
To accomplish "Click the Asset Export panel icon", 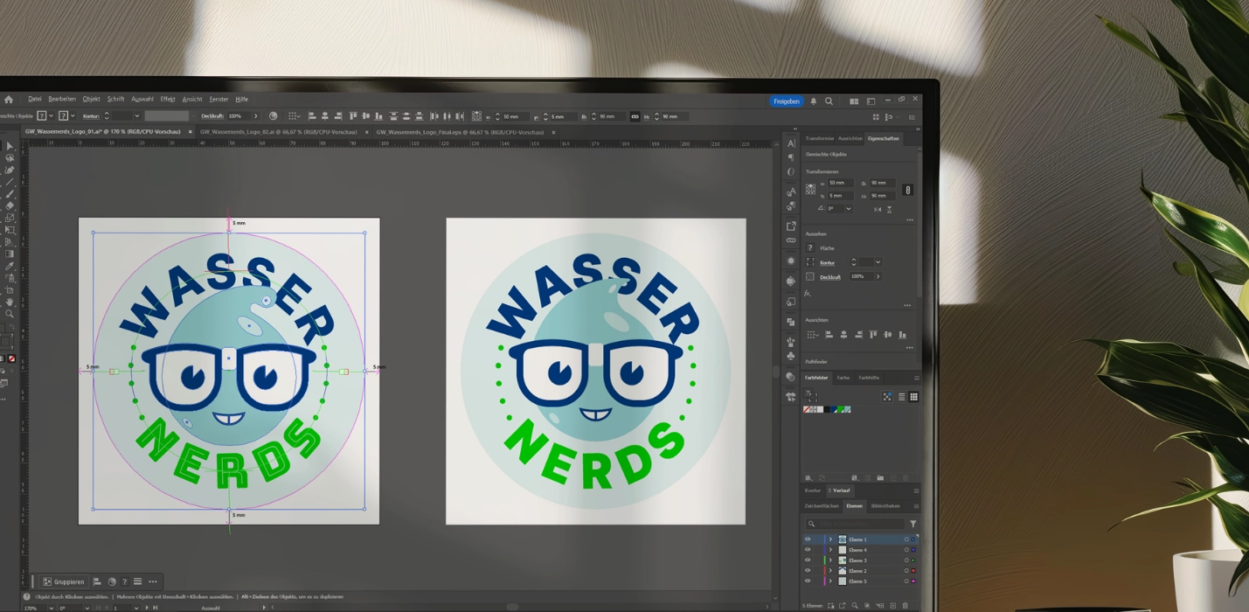I will pos(791,226).
